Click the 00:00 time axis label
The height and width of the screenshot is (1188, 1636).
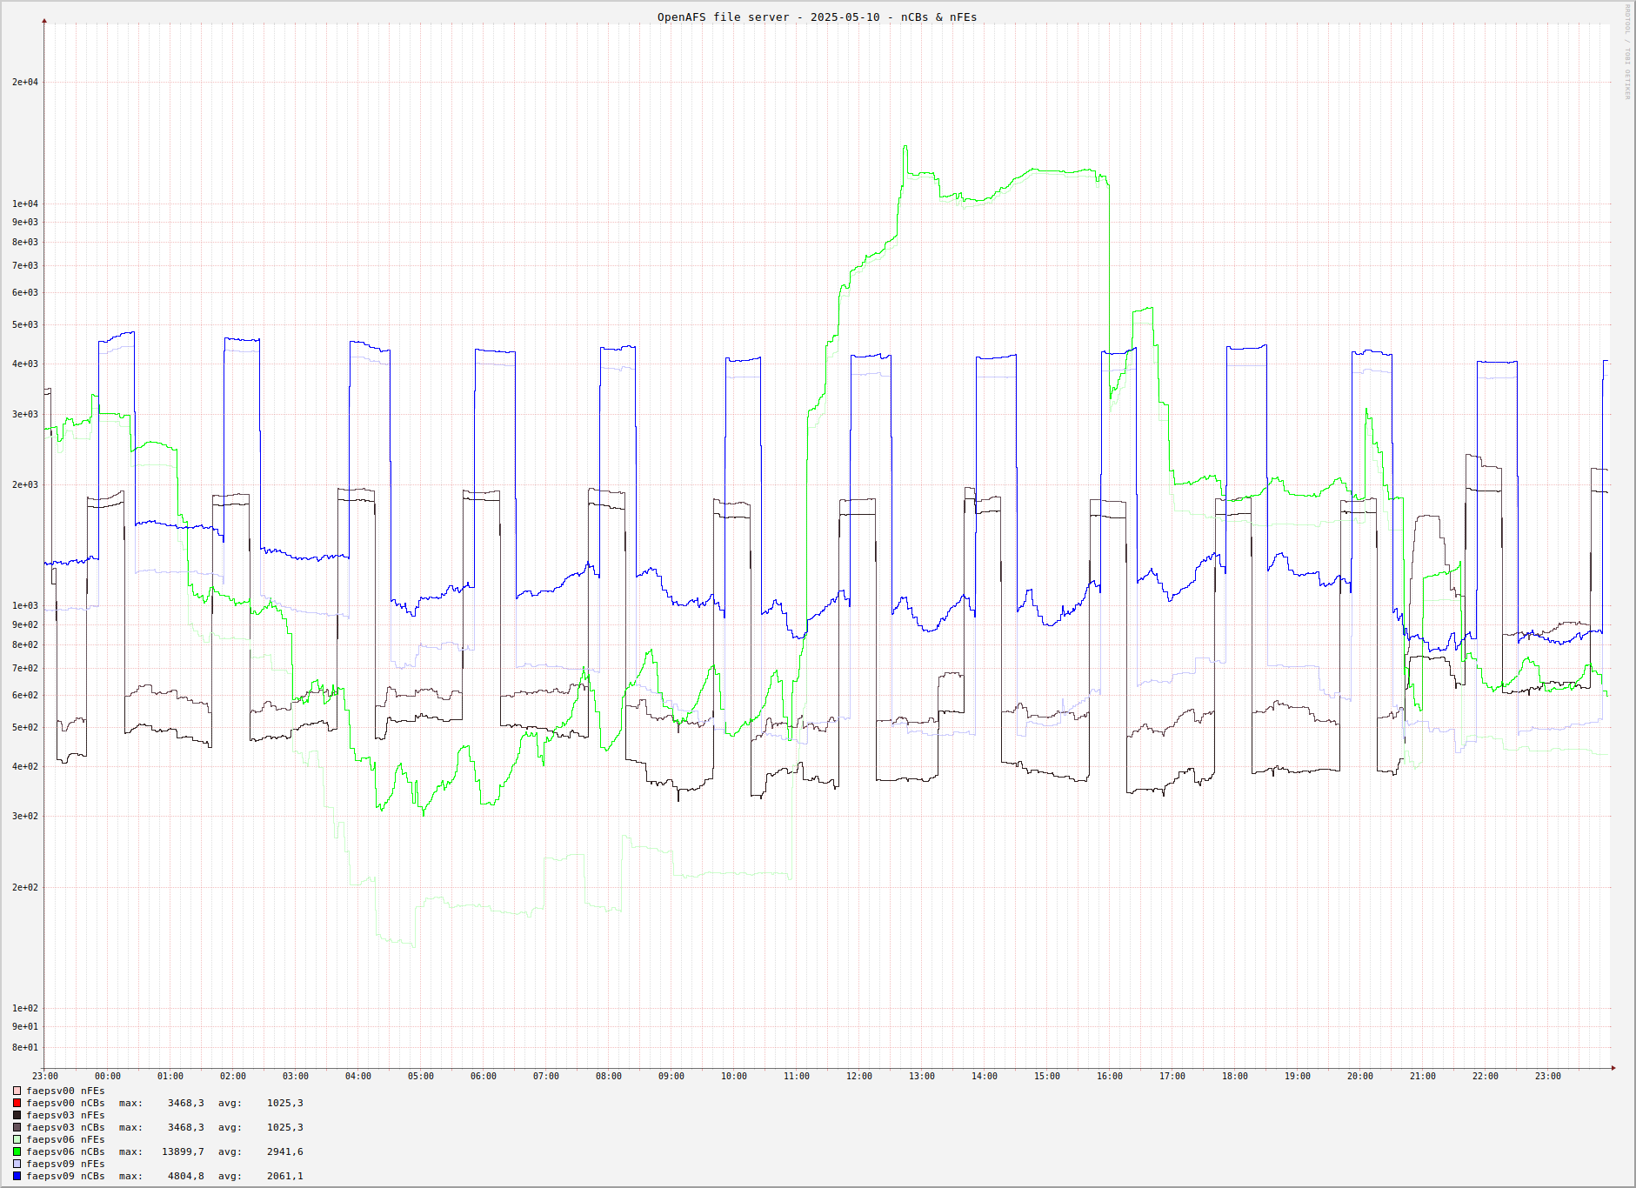tap(108, 1077)
